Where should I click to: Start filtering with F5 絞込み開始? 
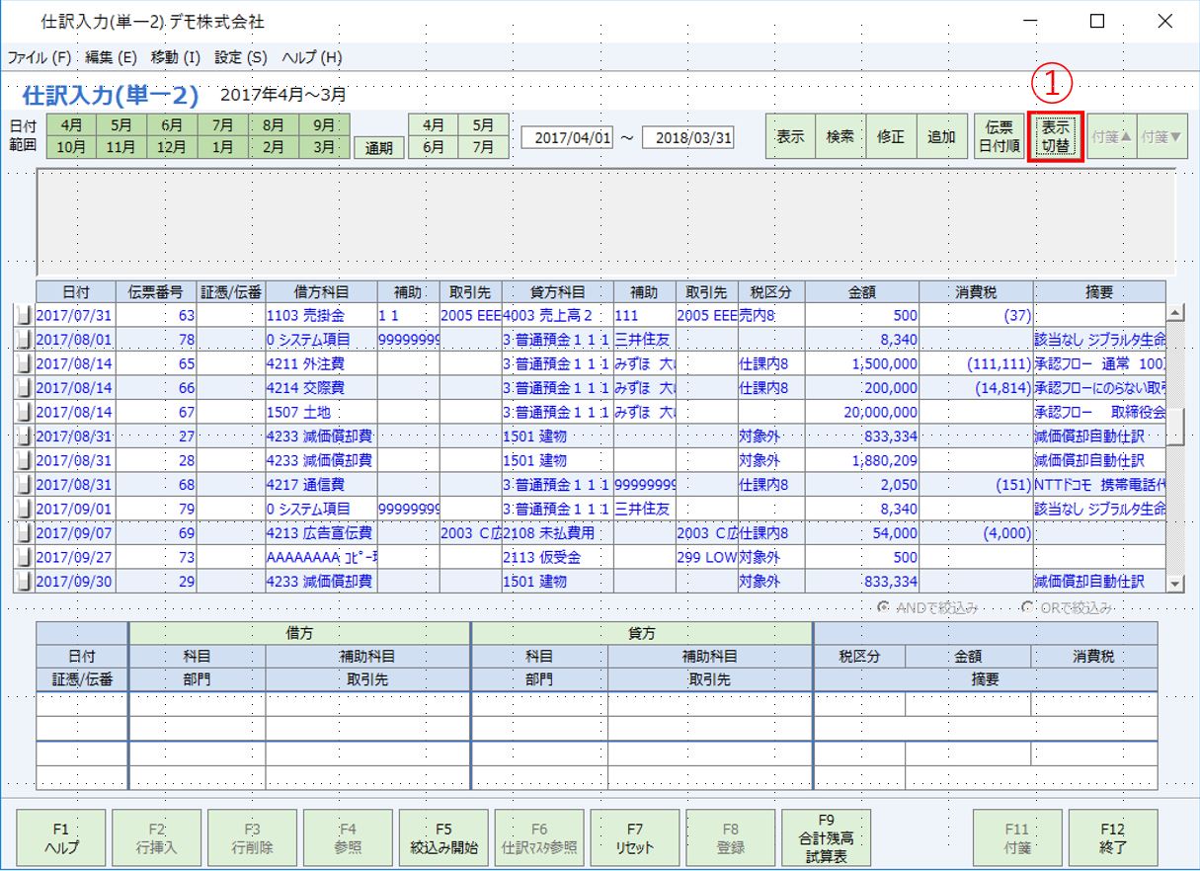(x=441, y=836)
